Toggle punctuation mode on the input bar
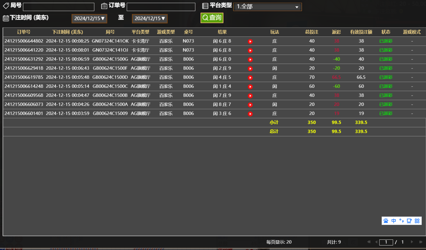 (401, 221)
